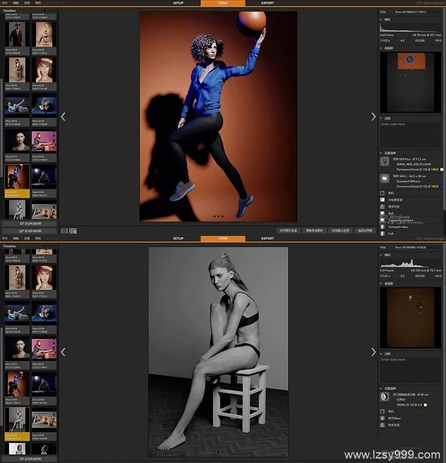Open the SETUP tab in upper window
The height and width of the screenshot is (463, 446).
178,3
